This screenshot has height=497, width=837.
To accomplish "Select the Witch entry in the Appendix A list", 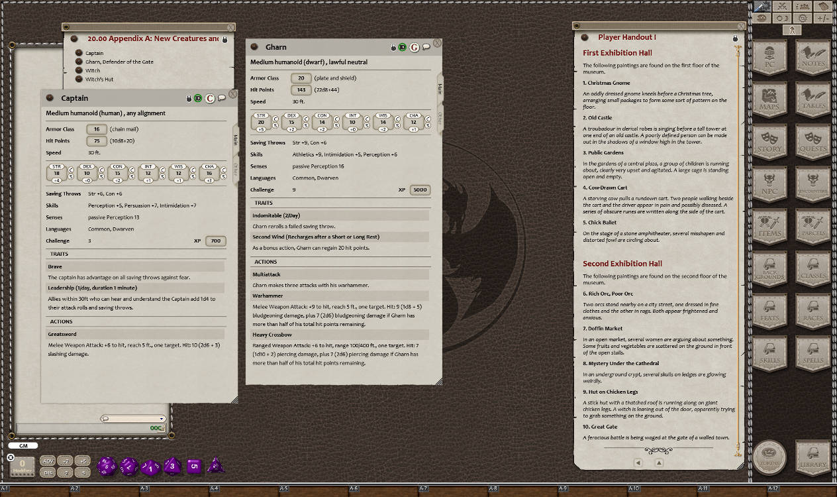I will tap(92, 70).
